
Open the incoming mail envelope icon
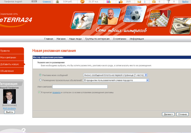(x=139, y=2)
